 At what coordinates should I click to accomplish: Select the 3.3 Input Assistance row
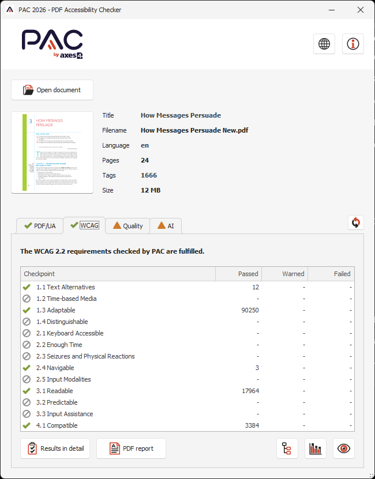(x=187, y=414)
